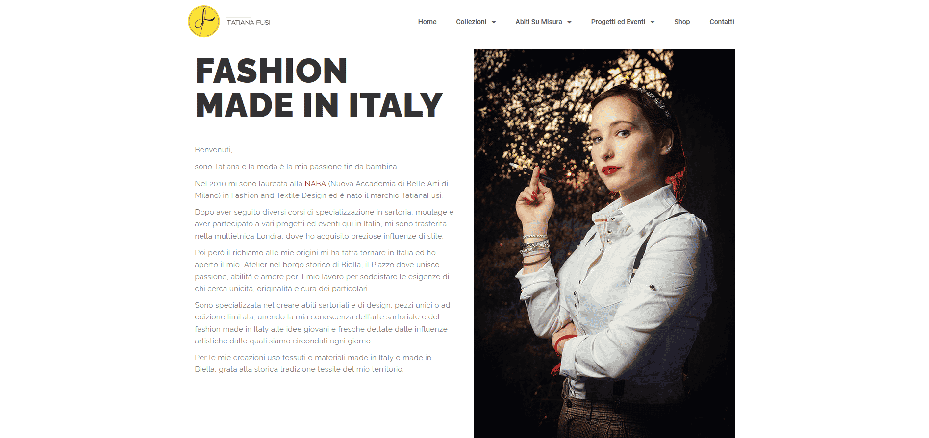The image size is (929, 438).
Task: Open the Collezioni menu item
Action: point(471,22)
